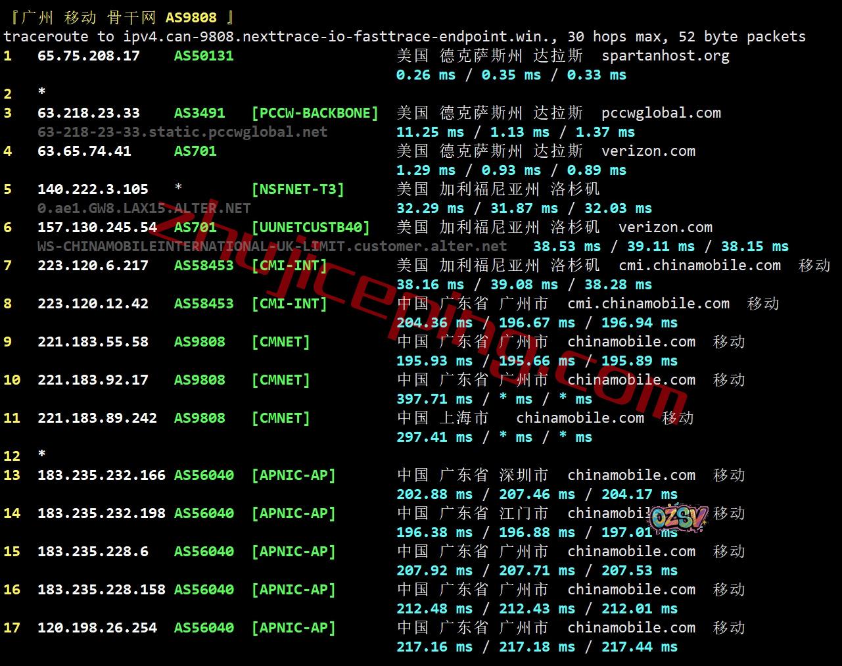Click the AS50131 number on hop 1
Image resolution: width=842 pixels, height=666 pixels.
[x=204, y=56]
